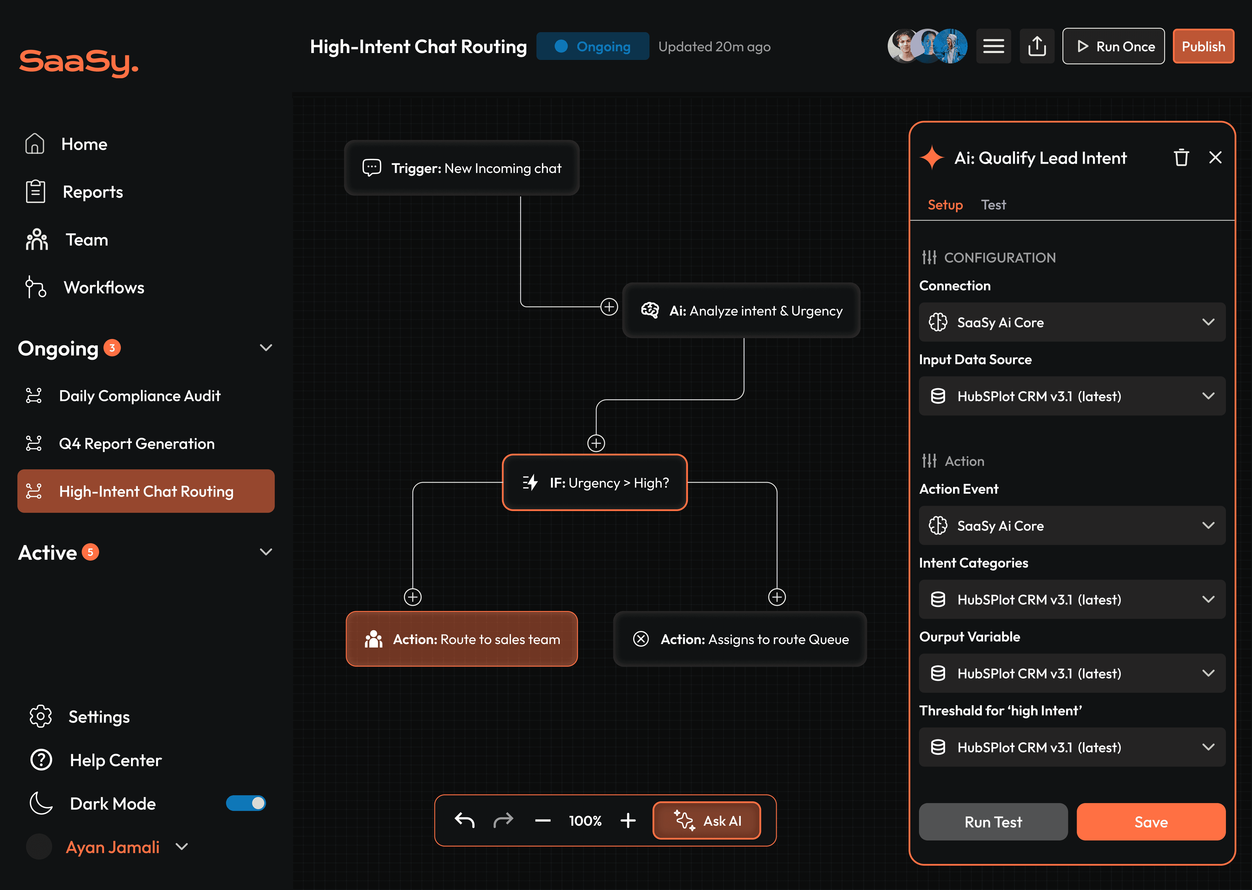1252x890 pixels.
Task: Click the redo arrow in bottom toolbar
Action: [x=503, y=820]
